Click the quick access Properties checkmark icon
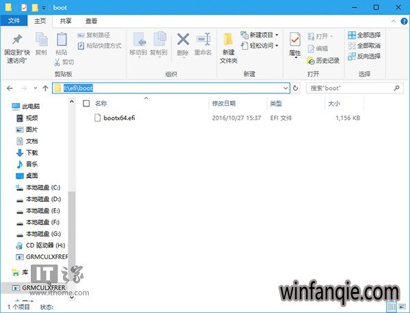410x313 pixels. 24,8
